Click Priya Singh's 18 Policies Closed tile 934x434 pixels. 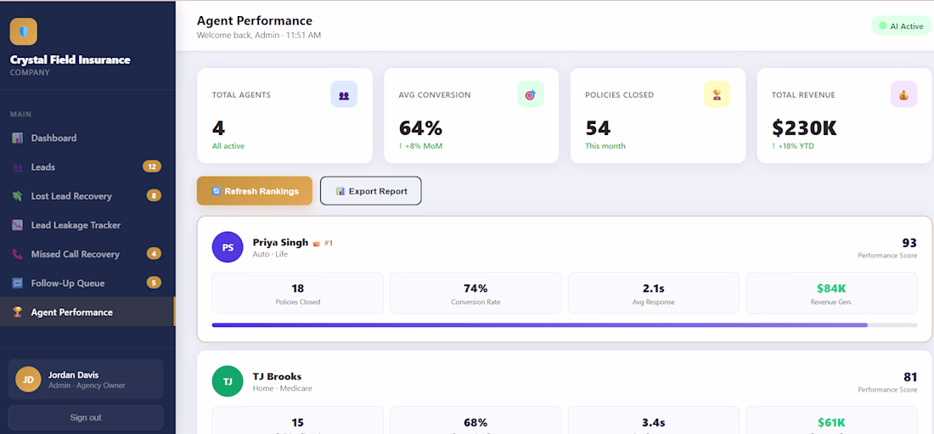(298, 293)
